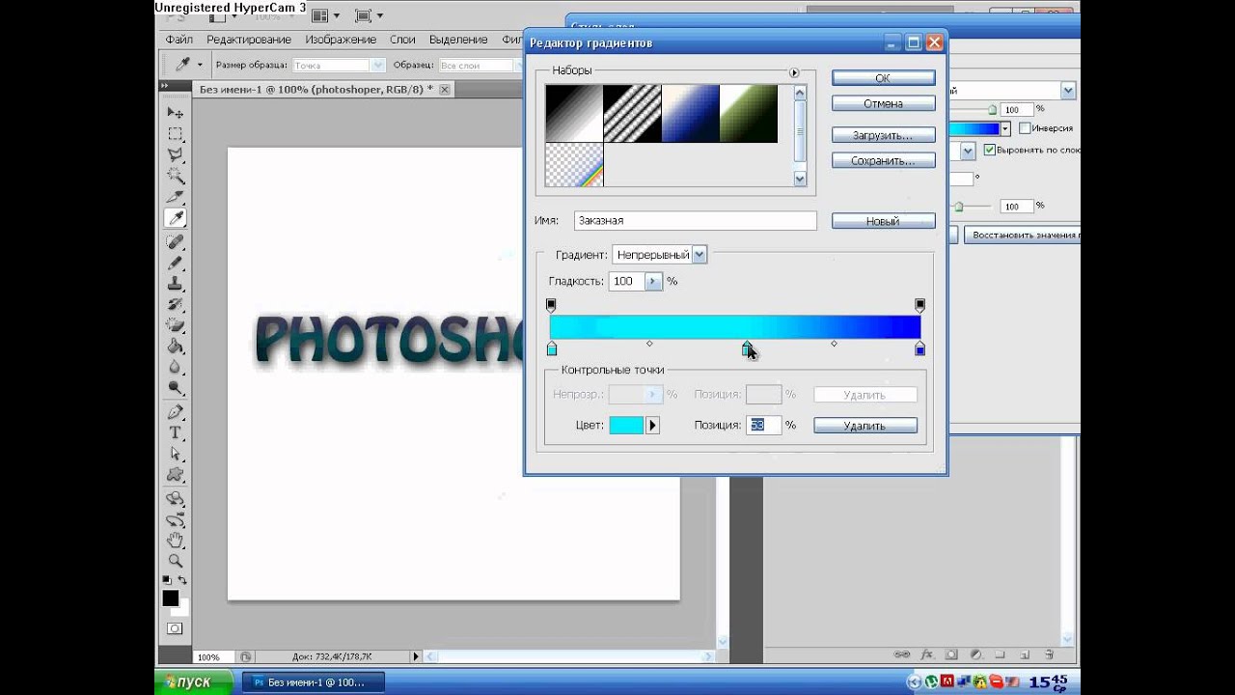Click the foreground black color swatch
Image resolution: width=1235 pixels, height=695 pixels.
click(x=171, y=598)
